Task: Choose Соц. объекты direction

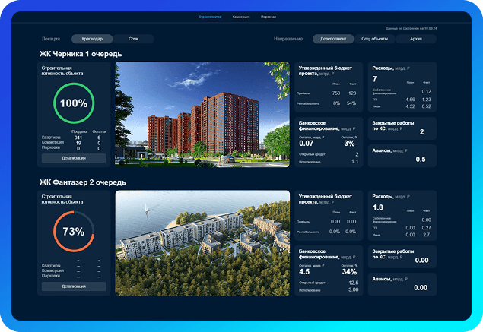Action: click(x=374, y=39)
